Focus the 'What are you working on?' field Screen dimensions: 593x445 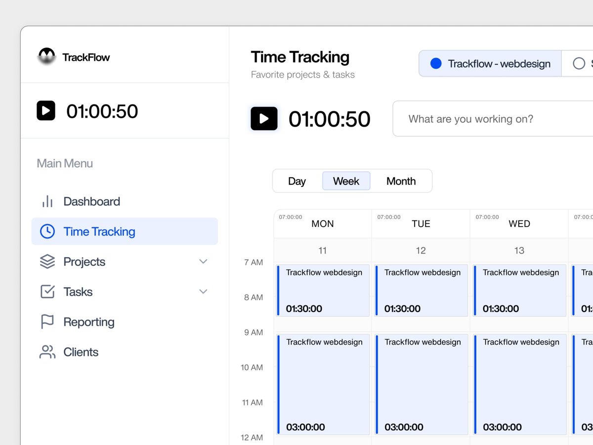(x=493, y=119)
